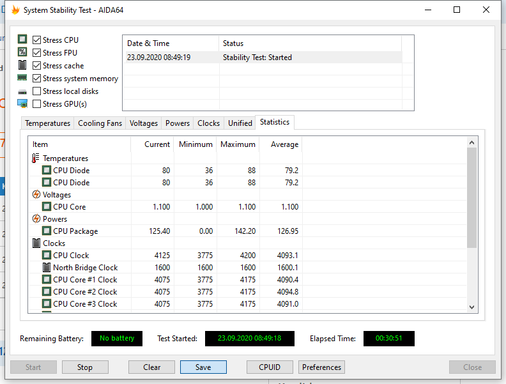This screenshot has height=384, width=506.
Task: Click the 142.20 maximum power value
Action: click(x=245, y=231)
